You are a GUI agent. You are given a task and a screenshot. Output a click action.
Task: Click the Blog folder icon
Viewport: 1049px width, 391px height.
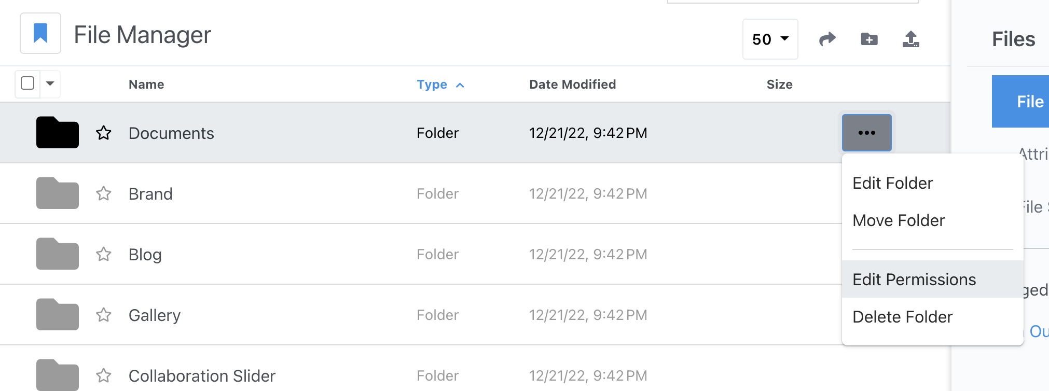[58, 254]
